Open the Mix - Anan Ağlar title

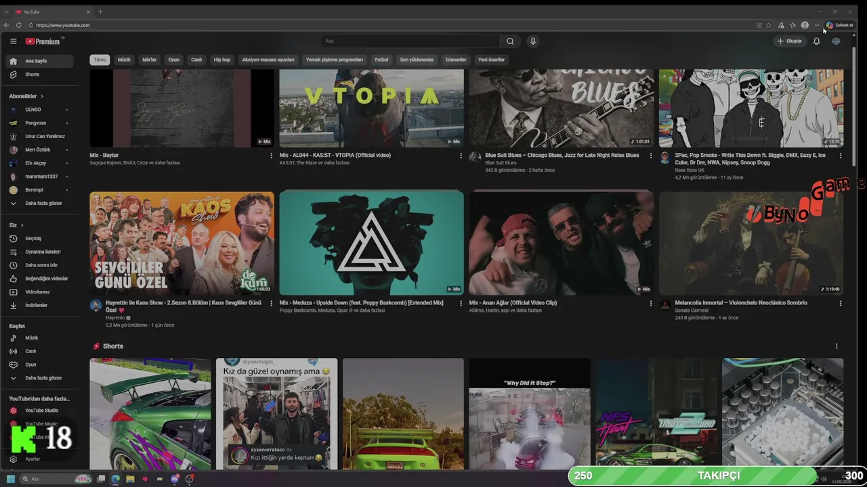coord(513,303)
